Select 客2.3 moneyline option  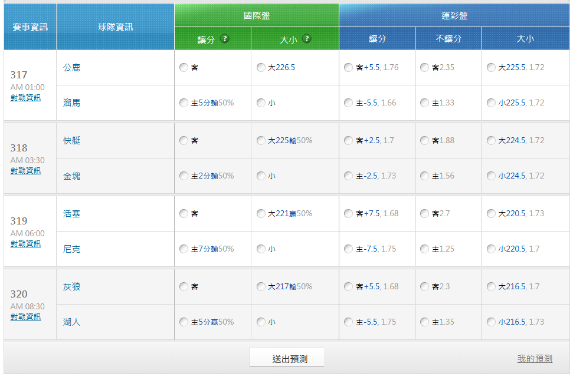pos(424,287)
